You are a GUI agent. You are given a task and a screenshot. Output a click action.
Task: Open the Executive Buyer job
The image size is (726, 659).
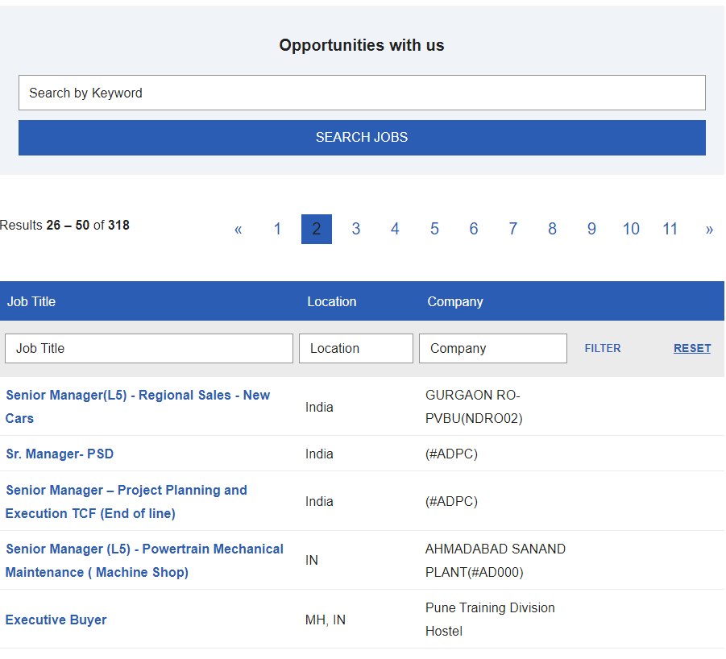(56, 620)
